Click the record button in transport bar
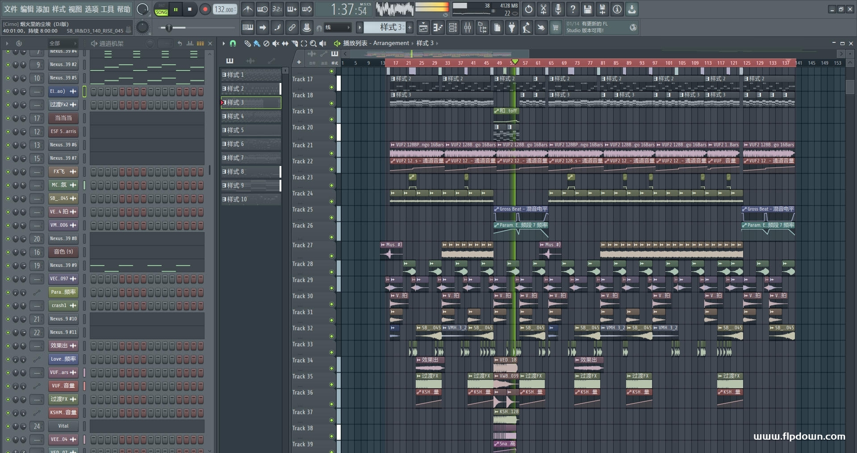 [205, 9]
